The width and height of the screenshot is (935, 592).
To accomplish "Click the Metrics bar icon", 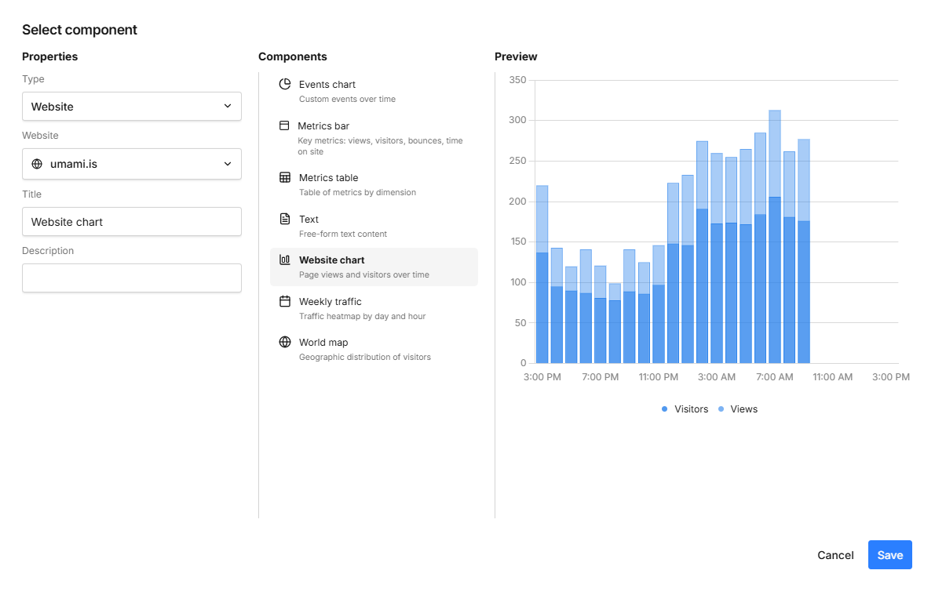I will pos(284,125).
